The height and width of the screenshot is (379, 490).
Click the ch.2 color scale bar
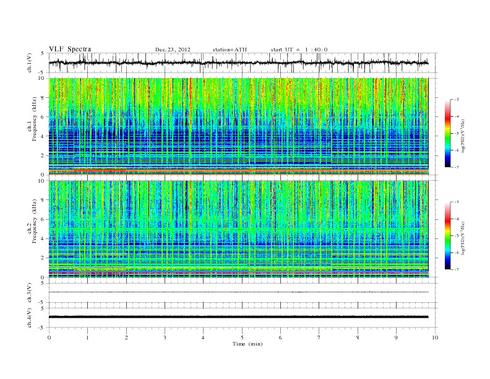tap(447, 236)
